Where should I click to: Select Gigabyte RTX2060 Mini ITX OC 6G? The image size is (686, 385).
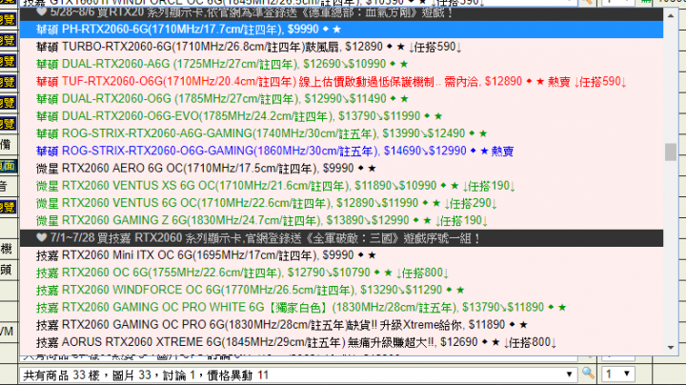coord(341,255)
